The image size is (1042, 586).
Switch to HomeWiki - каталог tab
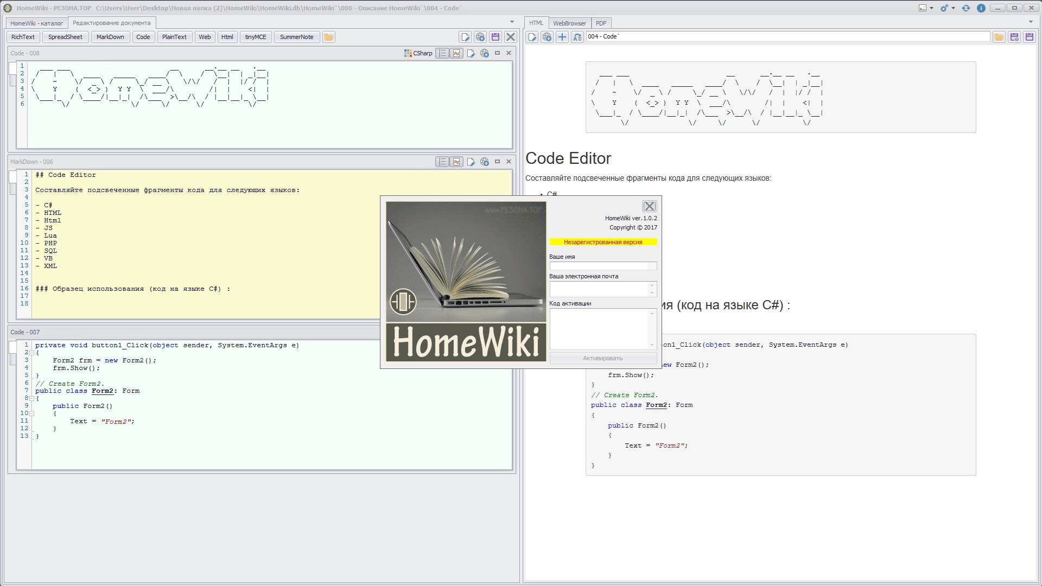pyautogui.click(x=37, y=23)
